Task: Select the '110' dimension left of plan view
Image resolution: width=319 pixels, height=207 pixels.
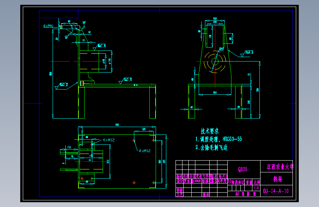Action: point(69,147)
